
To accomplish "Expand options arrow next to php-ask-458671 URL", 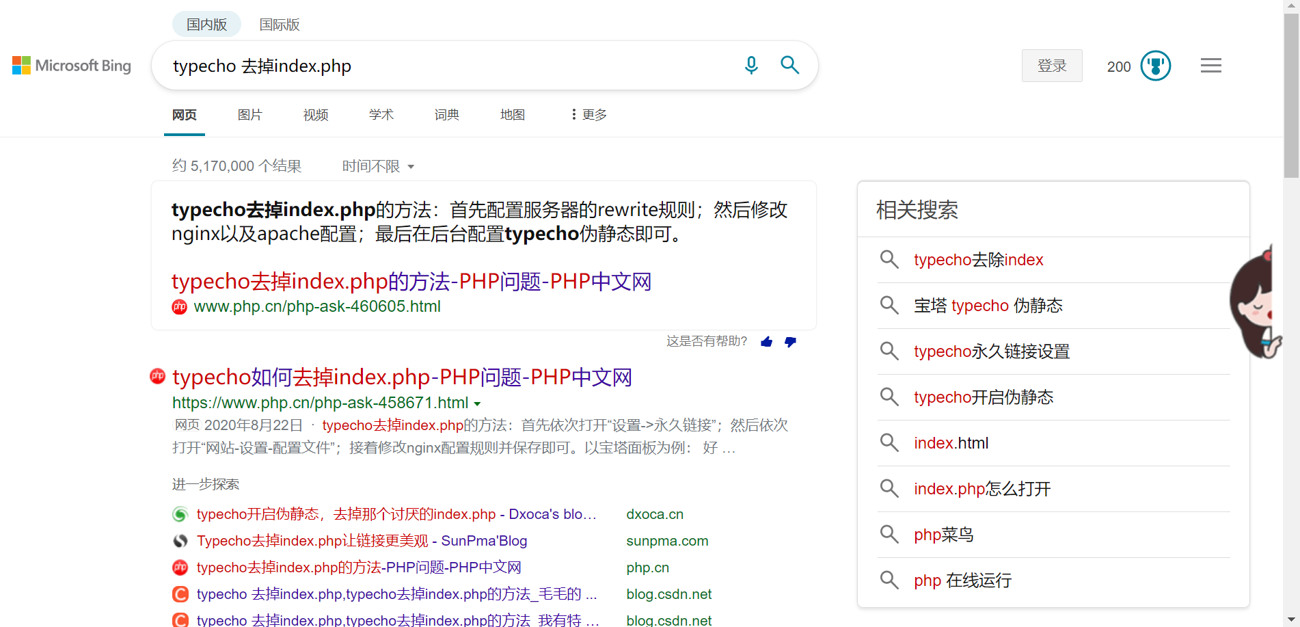I will tap(477, 403).
